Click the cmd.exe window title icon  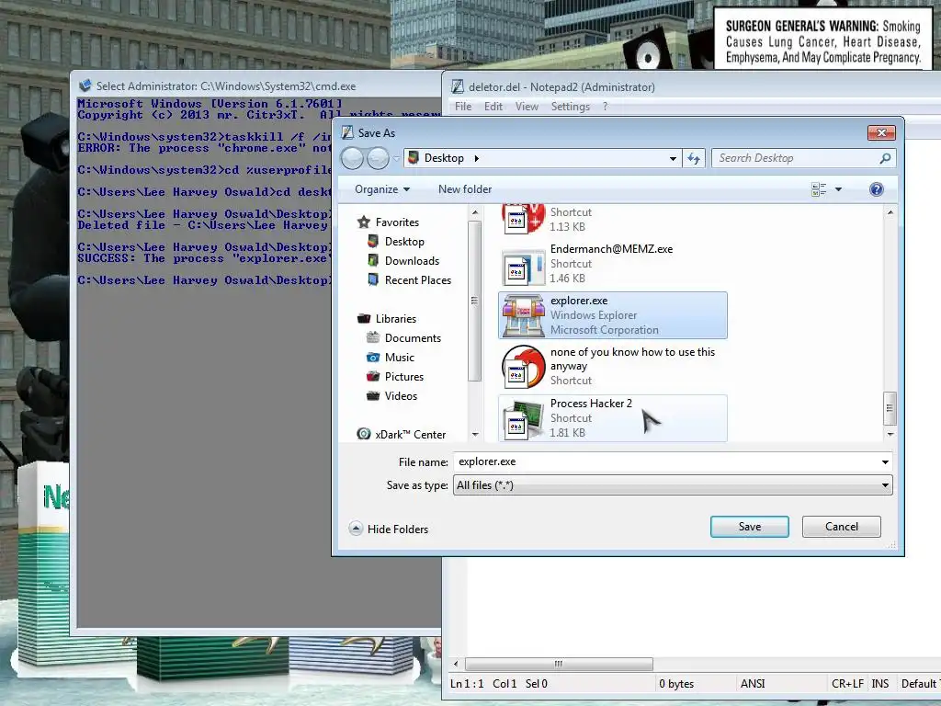pyautogui.click(x=85, y=85)
